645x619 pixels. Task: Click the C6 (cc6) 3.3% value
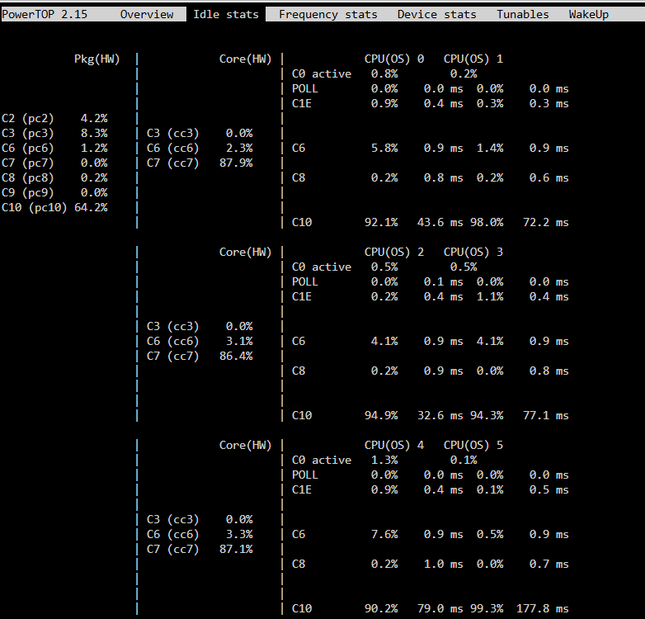(x=239, y=534)
